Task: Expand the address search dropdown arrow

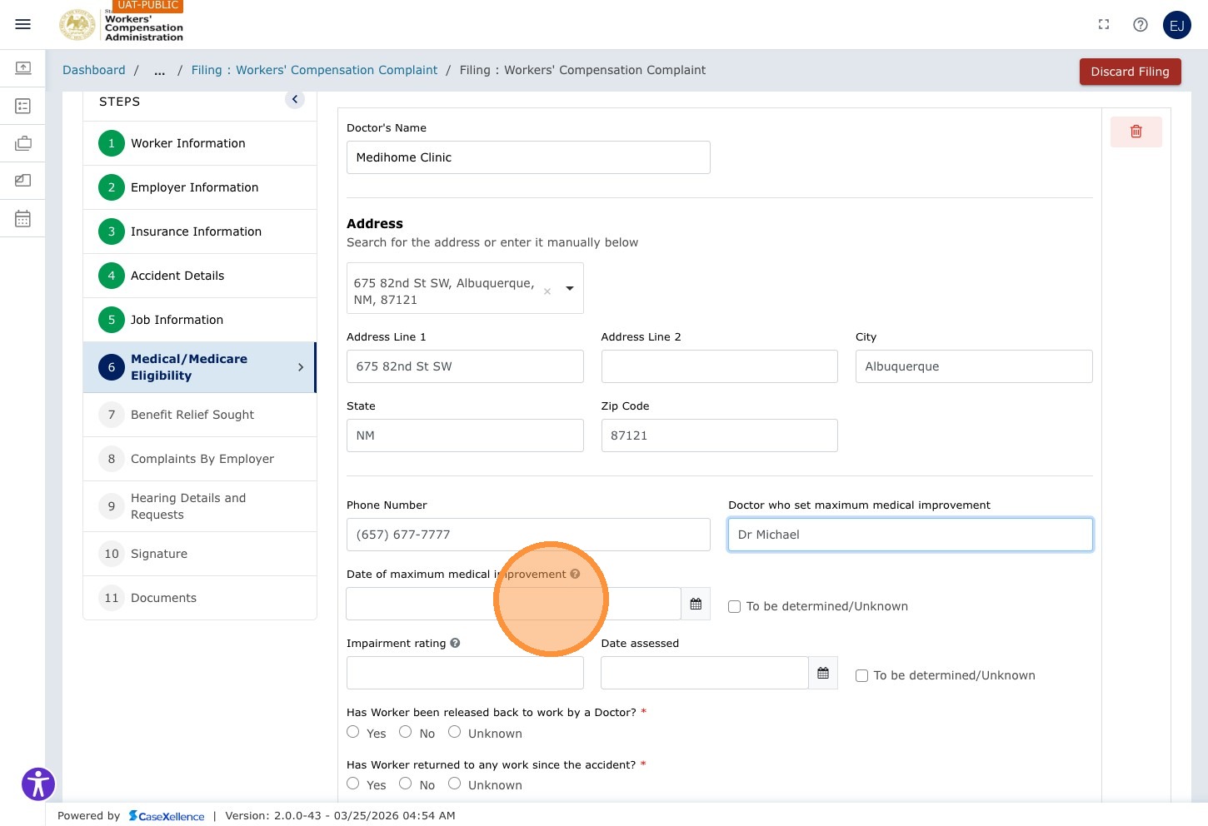Action: click(x=570, y=288)
